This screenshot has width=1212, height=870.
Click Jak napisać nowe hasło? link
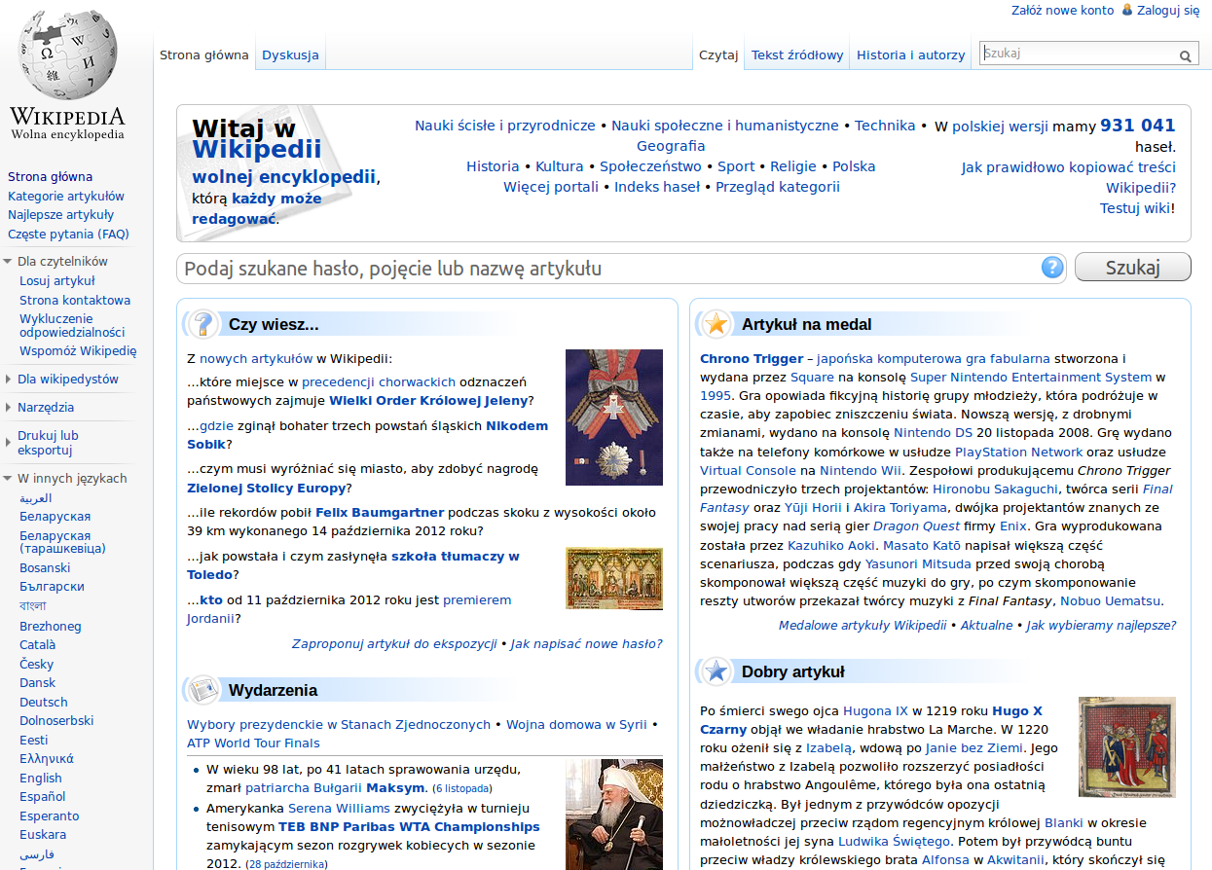click(x=586, y=643)
